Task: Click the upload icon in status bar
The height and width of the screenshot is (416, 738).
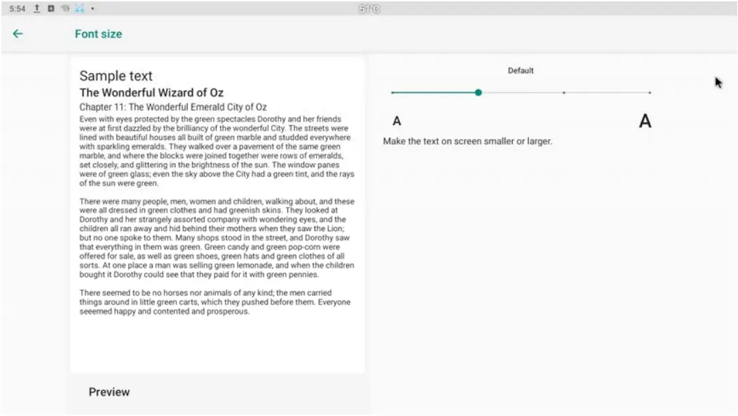Action: pyautogui.click(x=37, y=8)
